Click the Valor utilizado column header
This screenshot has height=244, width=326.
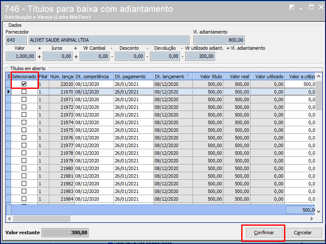coord(268,77)
